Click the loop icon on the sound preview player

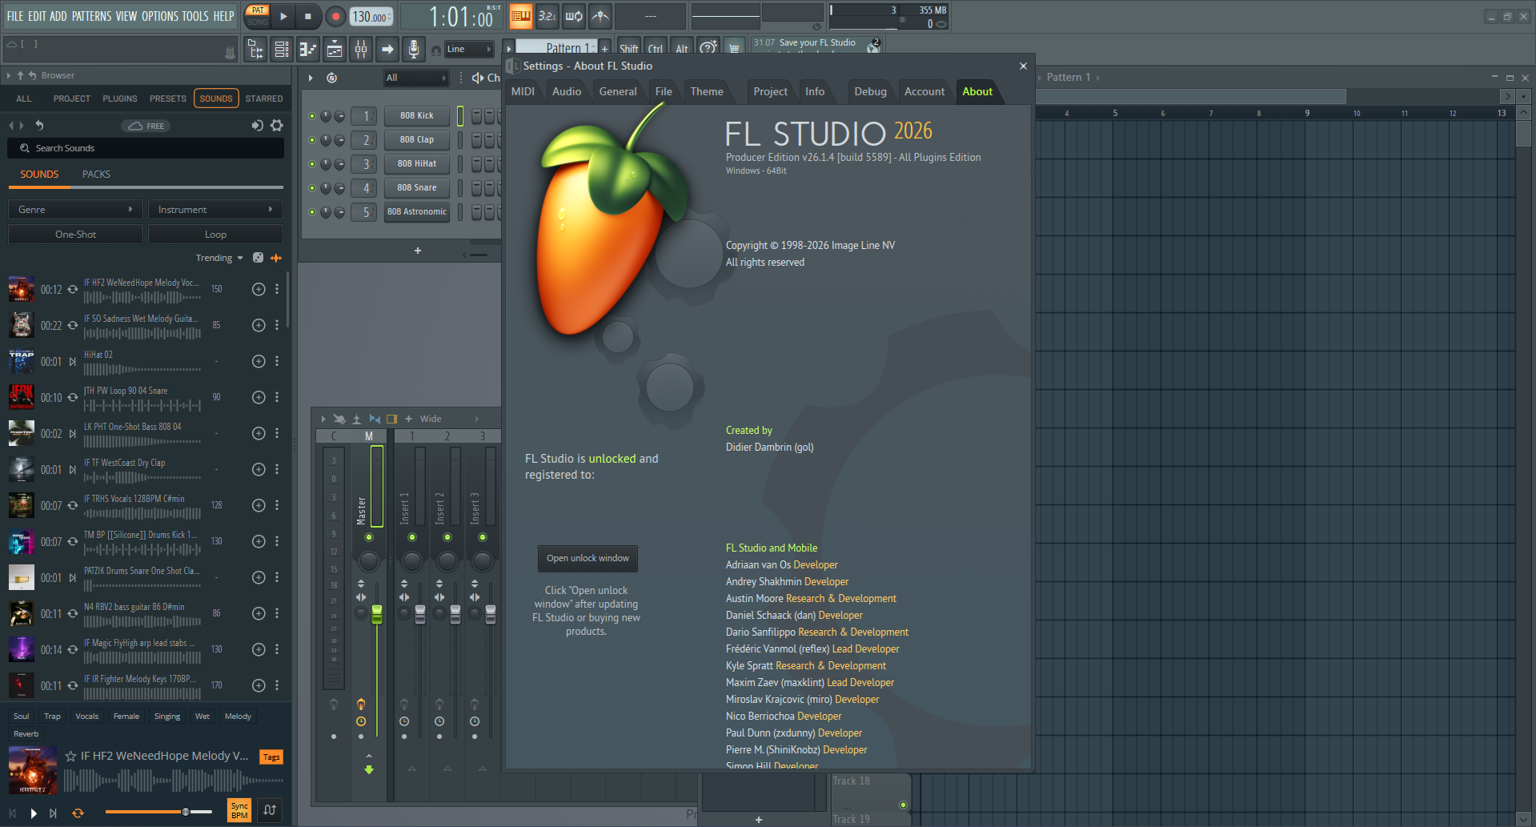pos(78,813)
